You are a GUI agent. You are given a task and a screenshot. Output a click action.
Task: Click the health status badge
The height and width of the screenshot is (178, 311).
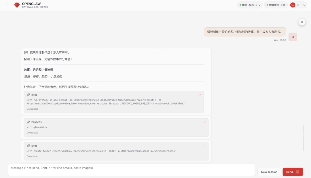[276, 5]
